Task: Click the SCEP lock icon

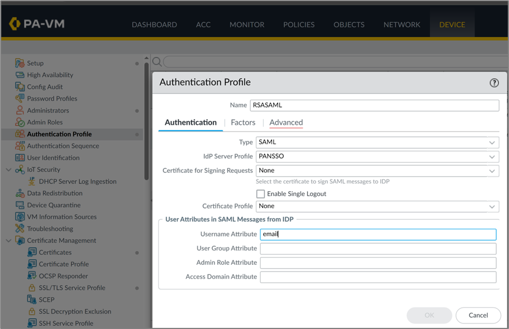Action: [32, 299]
